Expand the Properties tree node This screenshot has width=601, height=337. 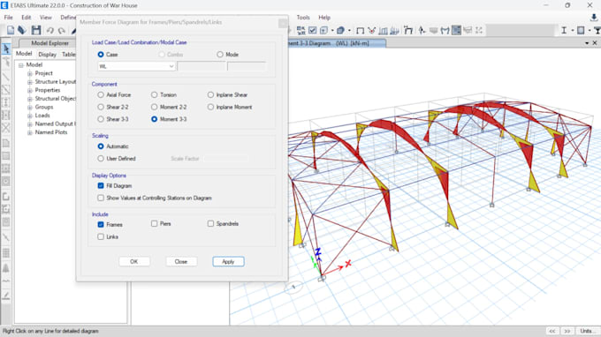tap(29, 90)
